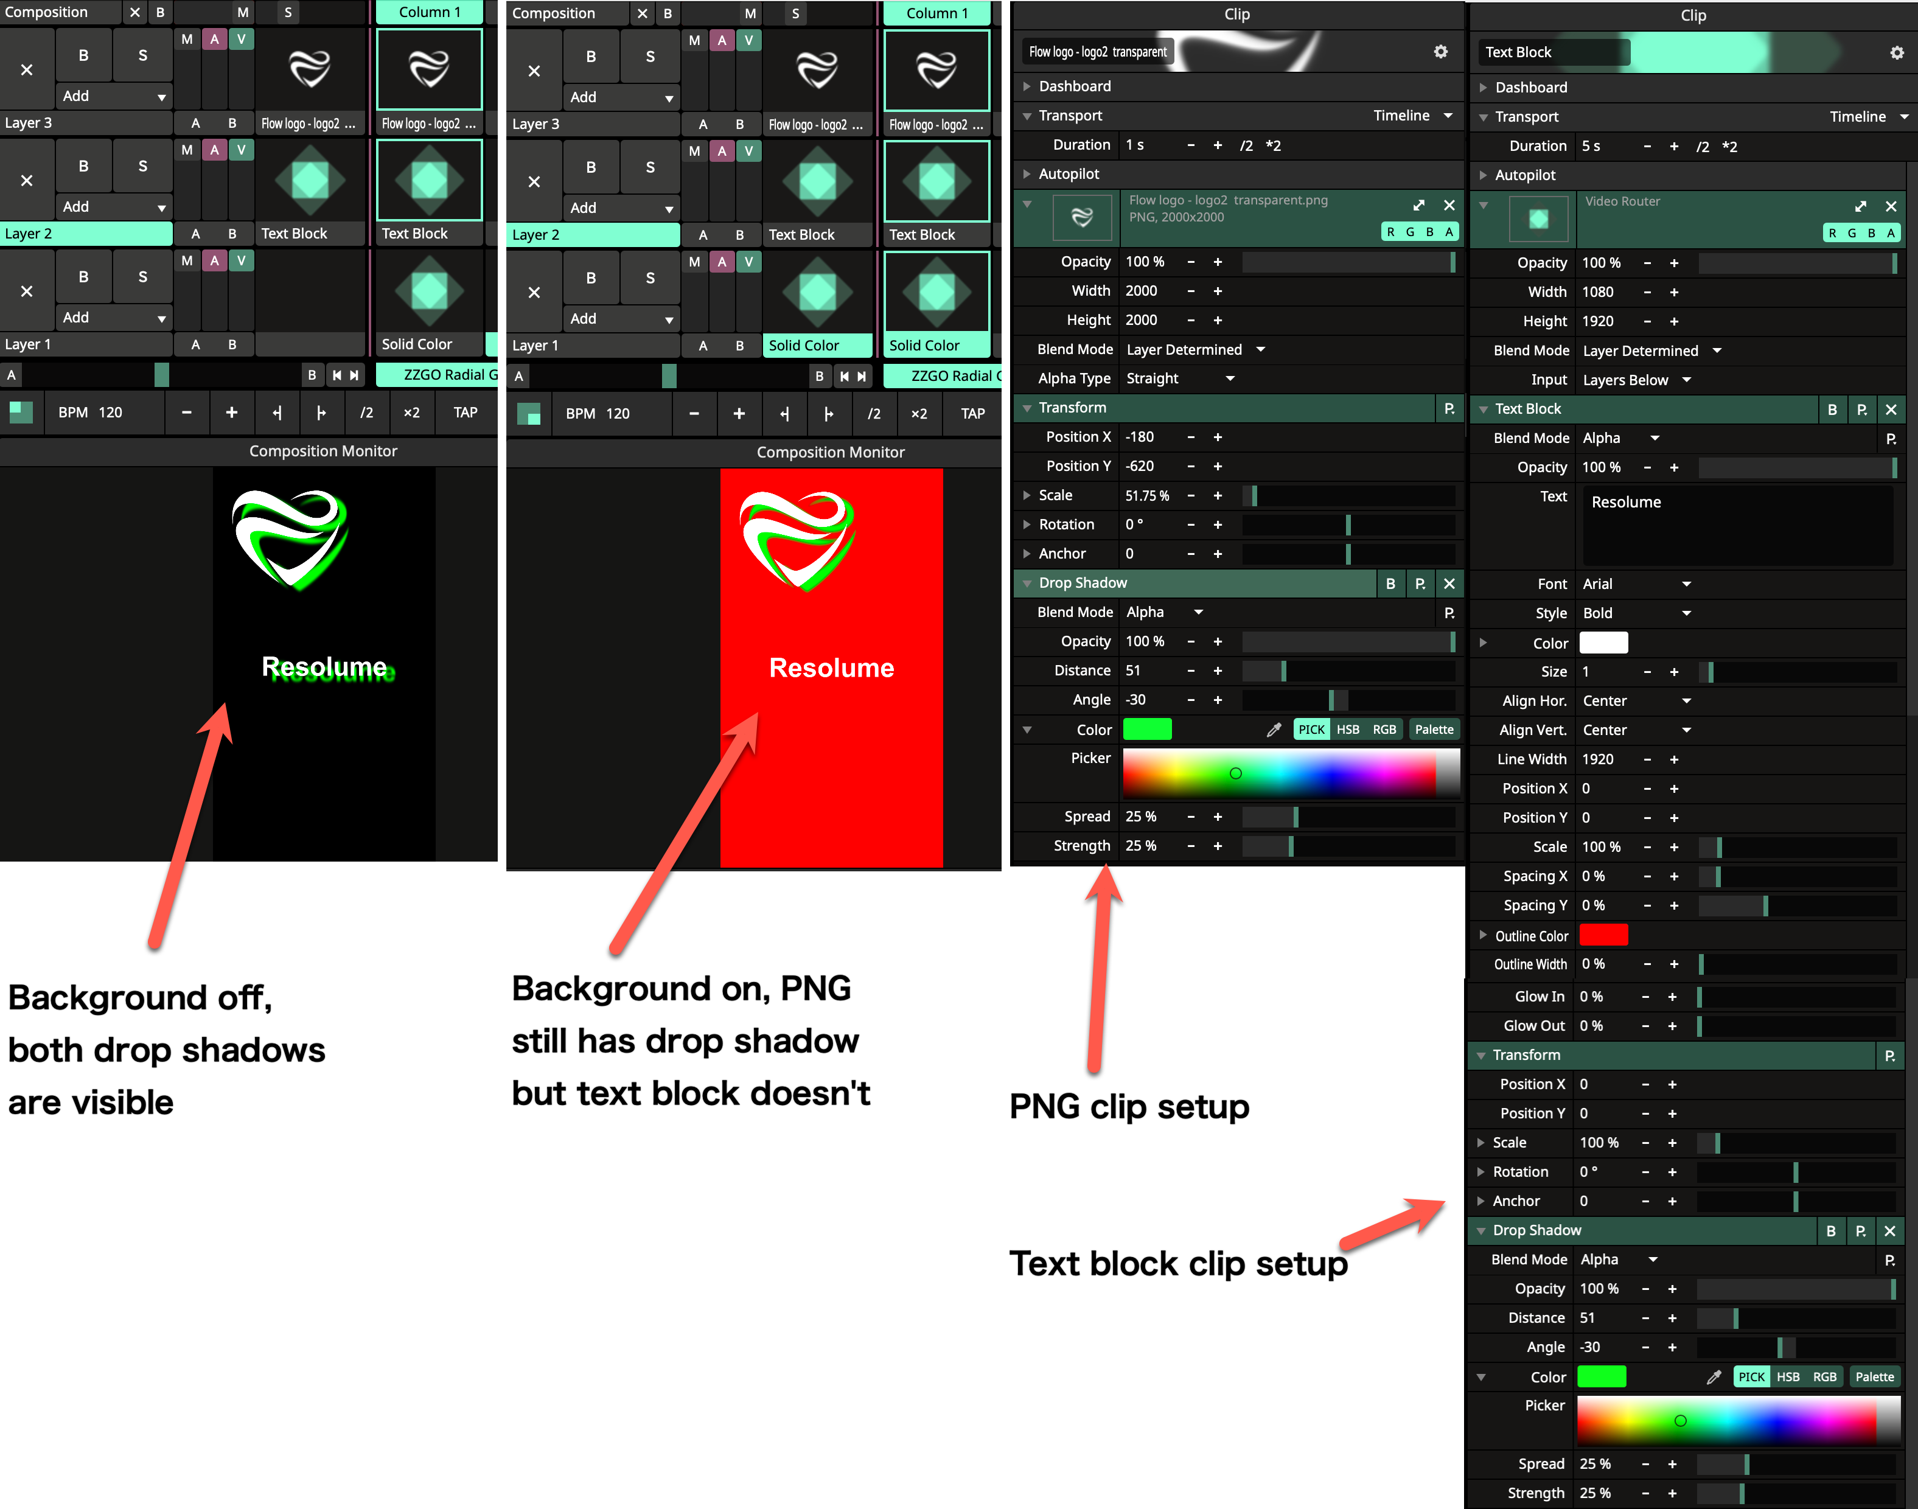Clear Layer 1 with X in right composition
Image resolution: width=1918 pixels, height=1509 pixels.
[x=534, y=291]
